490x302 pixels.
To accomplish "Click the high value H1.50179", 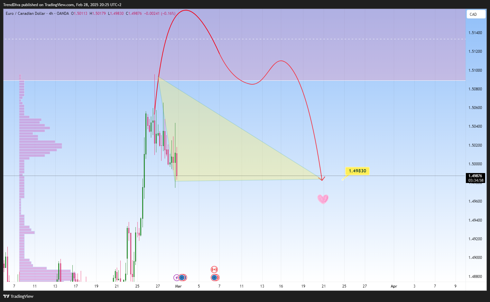I will point(97,14).
